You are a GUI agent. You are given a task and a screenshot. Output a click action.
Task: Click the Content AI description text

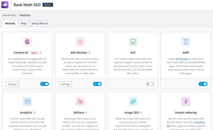tap(27, 66)
